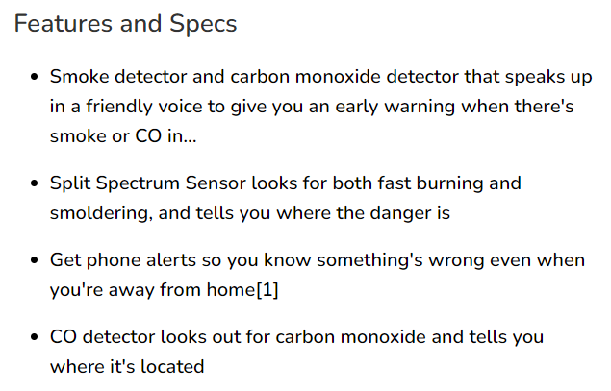
Task: Click the phrase "away from home"
Action: [x=182, y=290]
